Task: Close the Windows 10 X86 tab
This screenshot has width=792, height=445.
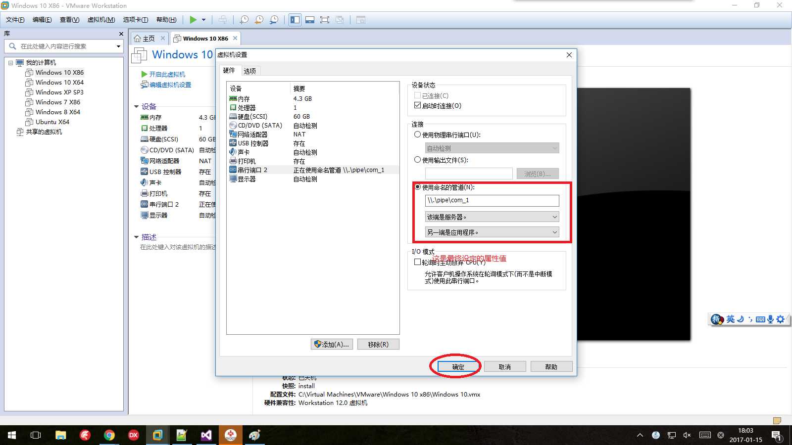Action: point(235,38)
